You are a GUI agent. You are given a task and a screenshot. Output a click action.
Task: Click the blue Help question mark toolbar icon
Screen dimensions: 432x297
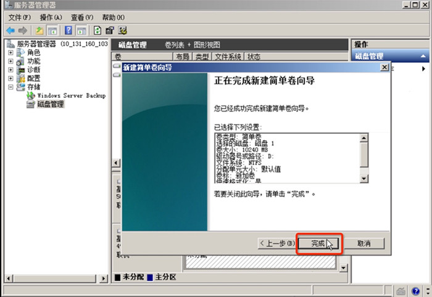[69, 30]
